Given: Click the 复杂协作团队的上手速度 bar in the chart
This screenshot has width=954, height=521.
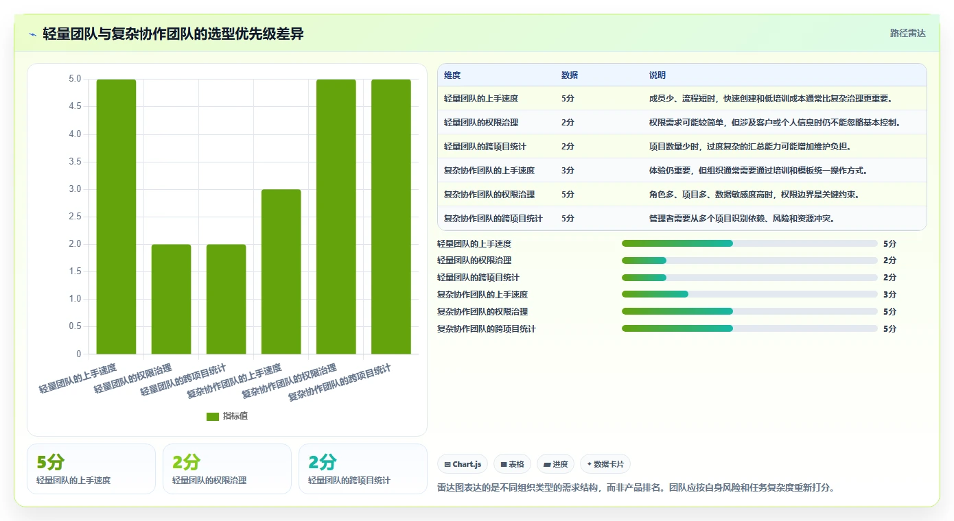Looking at the screenshot, I should (281, 271).
